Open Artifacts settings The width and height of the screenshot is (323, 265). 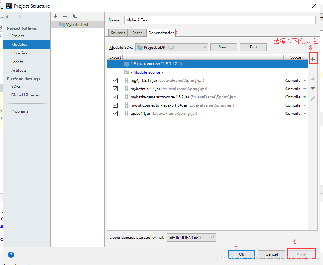[19, 71]
